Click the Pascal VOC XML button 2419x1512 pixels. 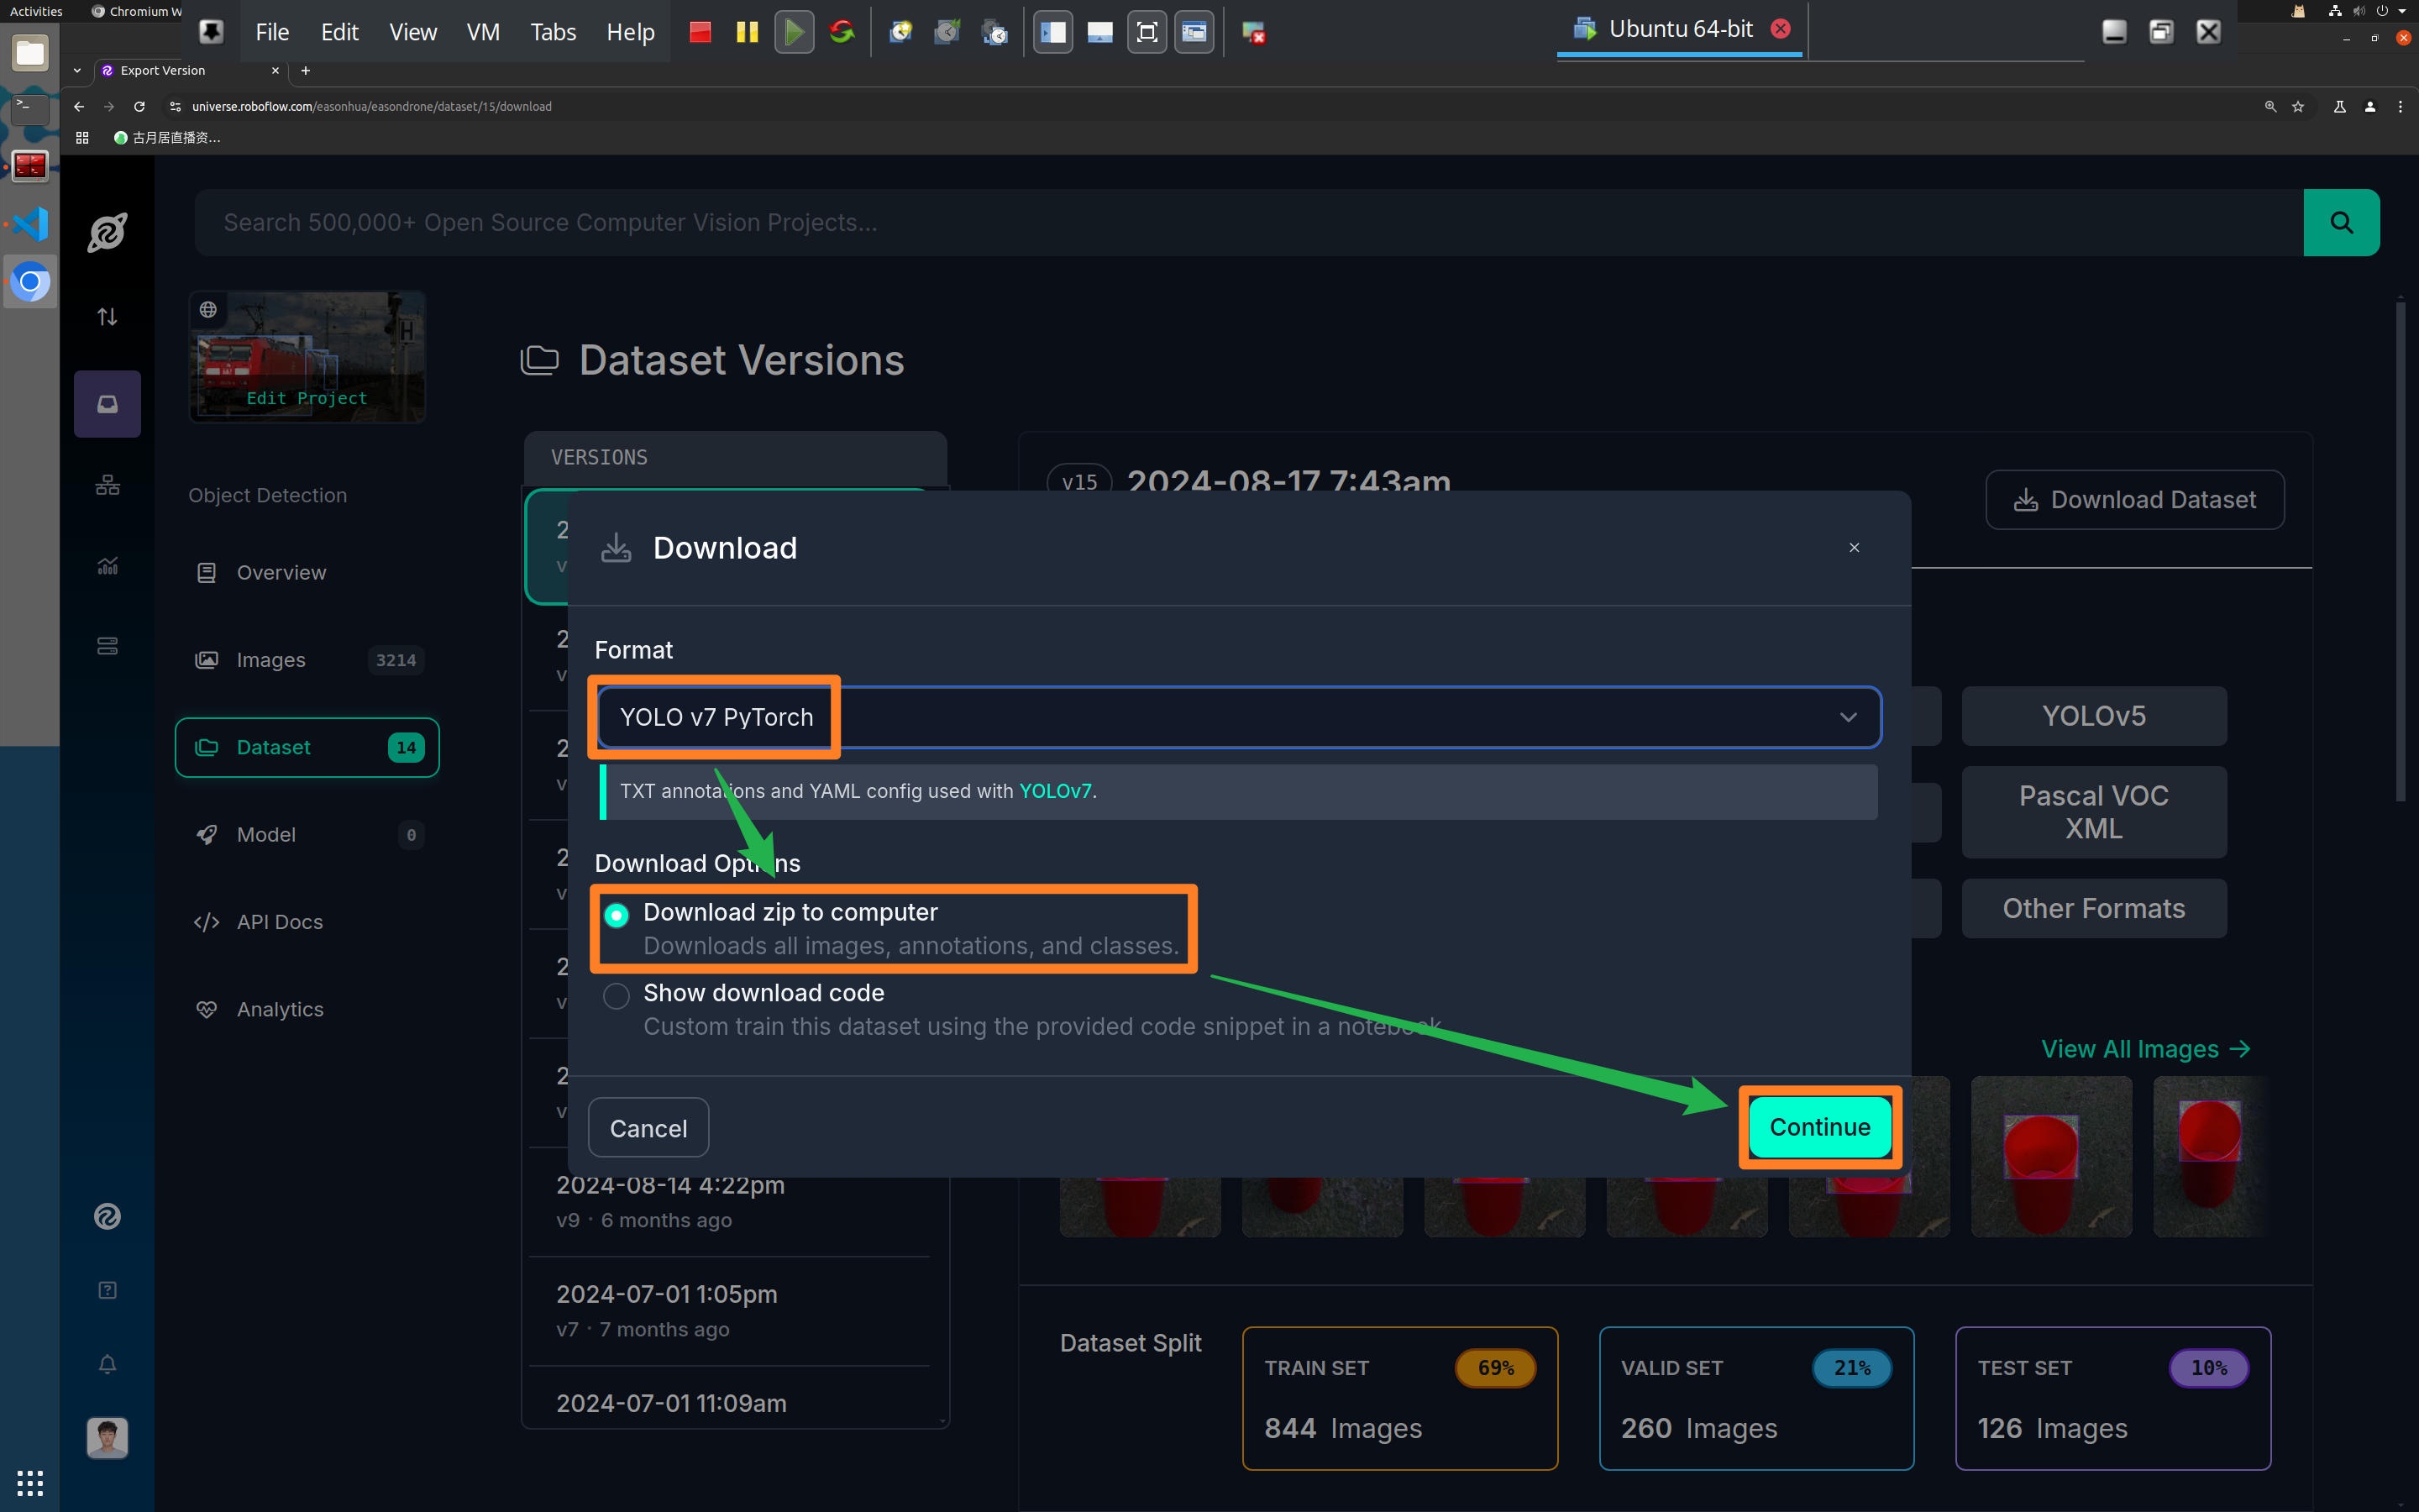pyautogui.click(x=2093, y=812)
